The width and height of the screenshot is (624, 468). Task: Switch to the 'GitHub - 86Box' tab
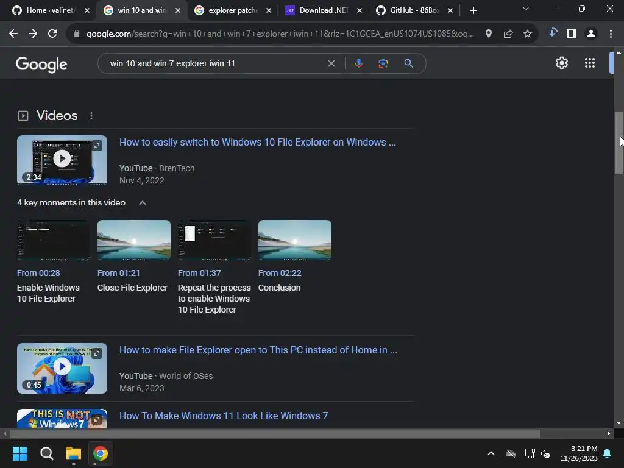[x=414, y=10]
